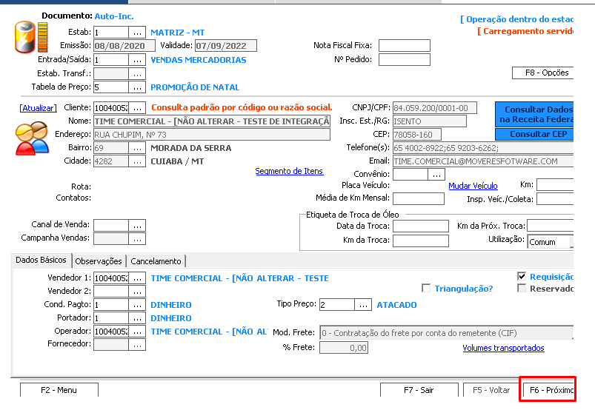Viewport: 595px width, 410px height.
Task: Focus the Nº Pedido field
Action: click(405, 59)
